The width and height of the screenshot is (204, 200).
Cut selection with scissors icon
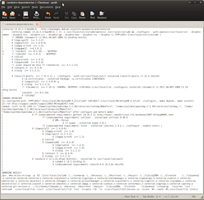click(x=66, y=15)
